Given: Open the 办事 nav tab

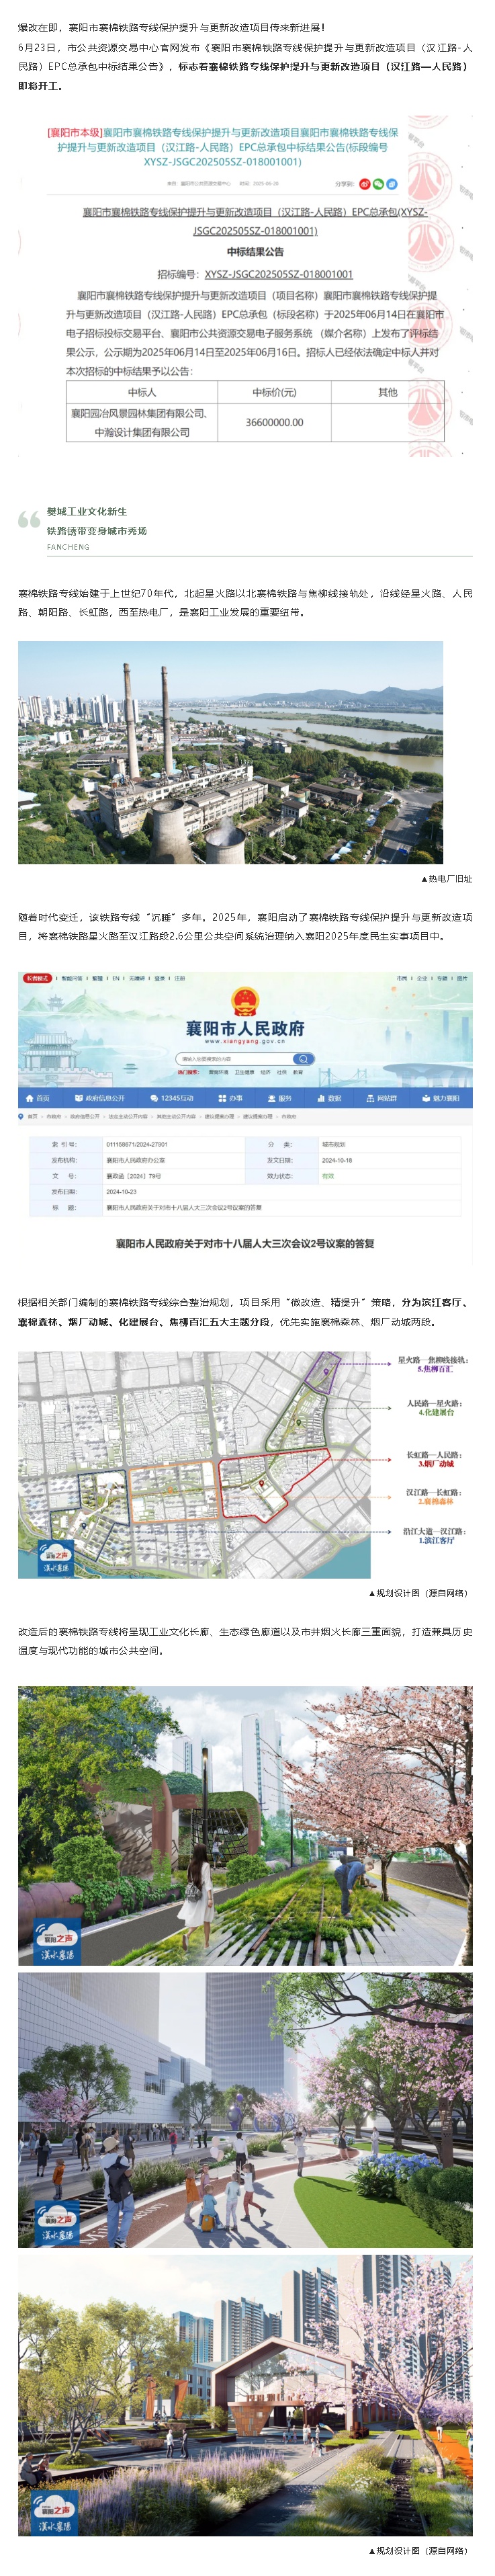Looking at the screenshot, I should [x=231, y=1098].
